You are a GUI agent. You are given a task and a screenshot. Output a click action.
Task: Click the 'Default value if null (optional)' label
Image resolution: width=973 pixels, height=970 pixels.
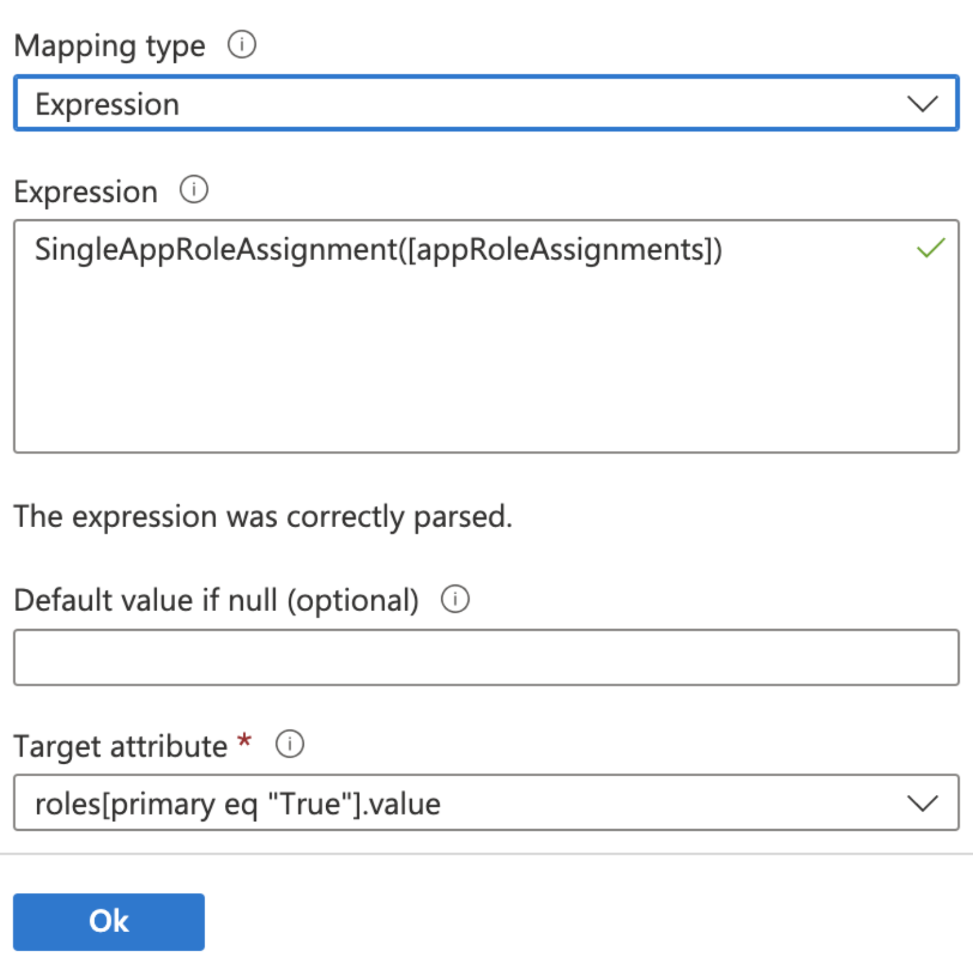point(216,601)
